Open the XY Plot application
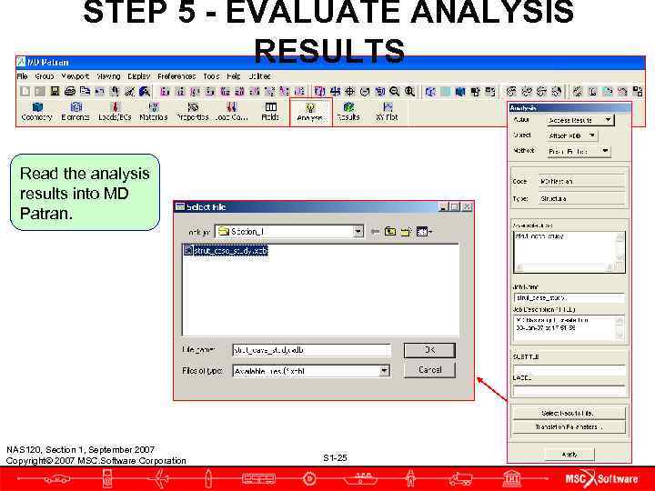Viewport: 655px width, 491px height. pos(387,112)
